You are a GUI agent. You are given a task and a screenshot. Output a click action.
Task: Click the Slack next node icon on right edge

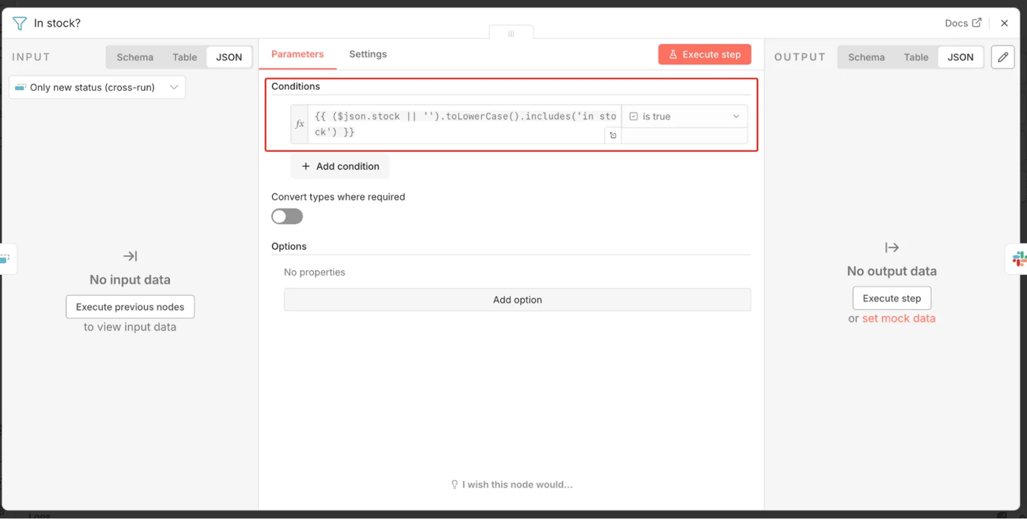click(1018, 259)
